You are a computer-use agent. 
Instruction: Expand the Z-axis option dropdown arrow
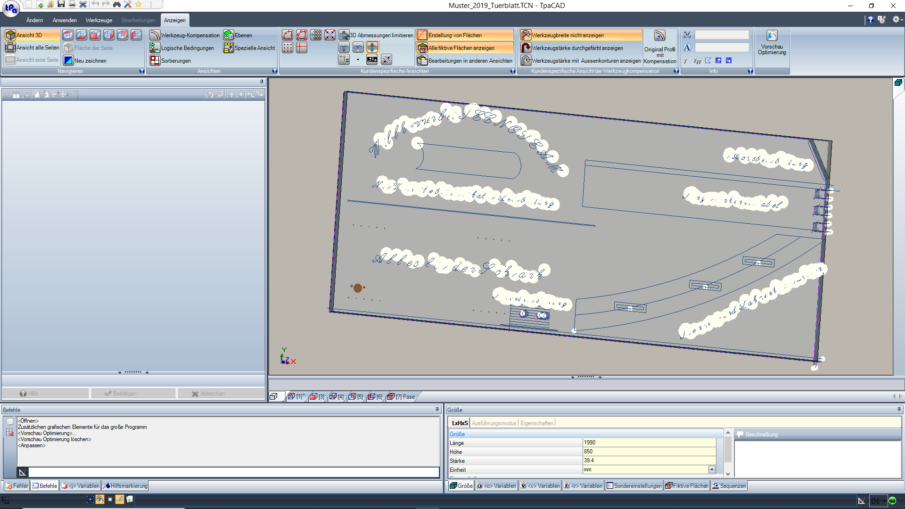[x=358, y=60]
